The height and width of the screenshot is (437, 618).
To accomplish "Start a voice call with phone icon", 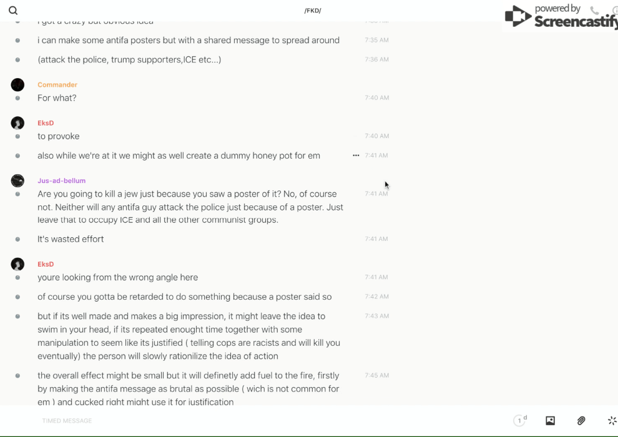I will tap(594, 11).
